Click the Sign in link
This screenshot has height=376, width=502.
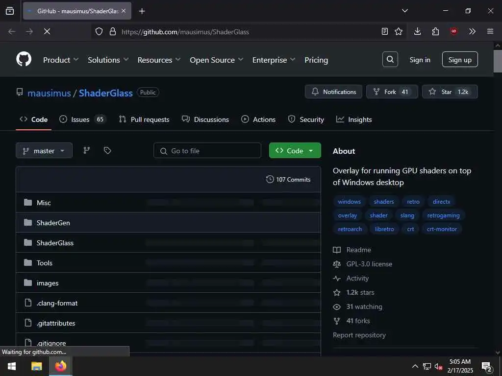pos(420,60)
